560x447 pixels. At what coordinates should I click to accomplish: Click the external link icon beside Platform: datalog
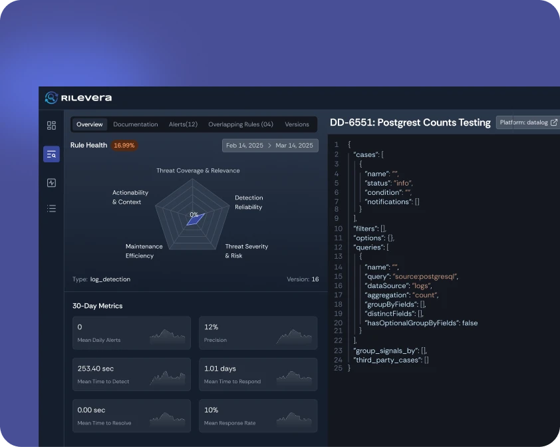click(554, 122)
